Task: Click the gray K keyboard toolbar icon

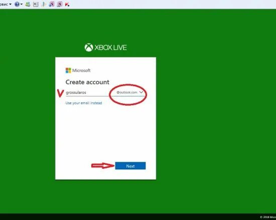Action: pos(36,4)
